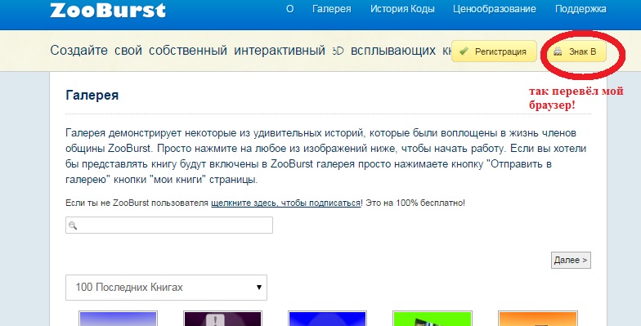This screenshot has height=326, width=641.
Task: Click the magnifier icon in search box
Action: 73,226
